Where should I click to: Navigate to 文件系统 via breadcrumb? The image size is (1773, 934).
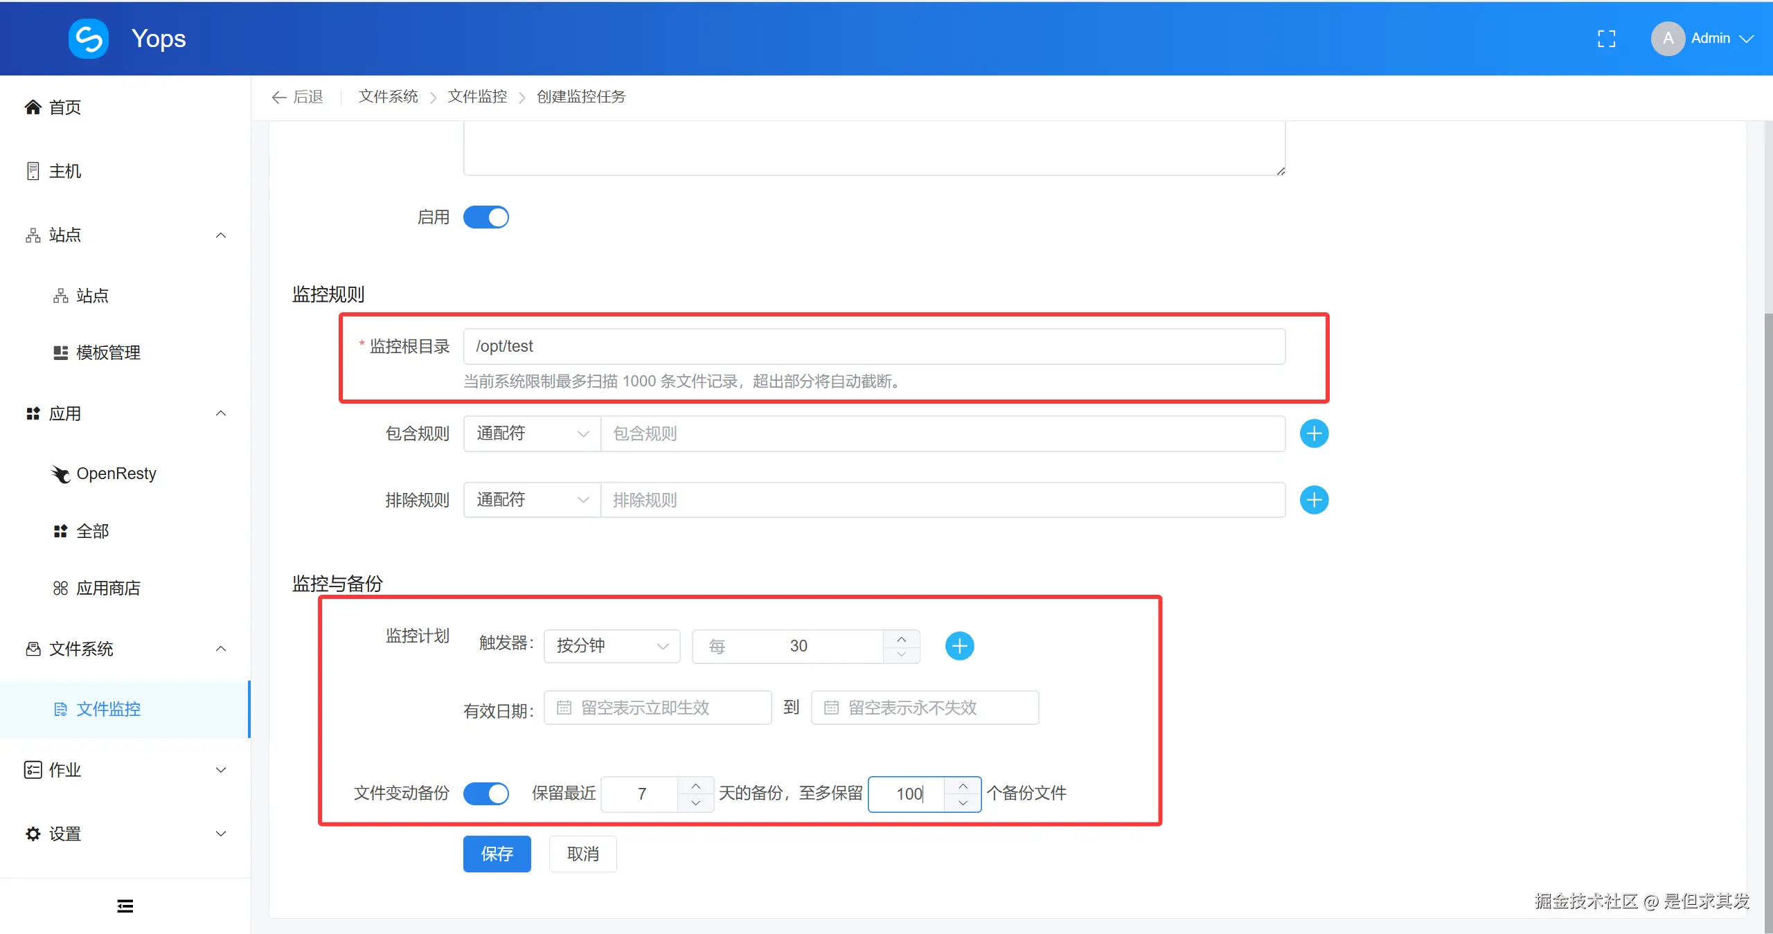click(388, 97)
